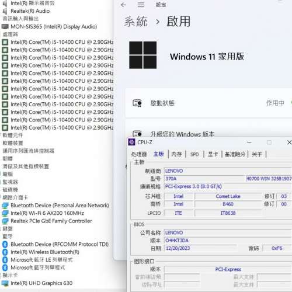This screenshot has width=292, height=292.
Task: Switch to CPU-Z 主板 tab
Action: coord(159,154)
